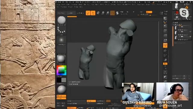Open the stroke type dots thumbnail
Screen dimensions: 193x109
pos(62,30)
